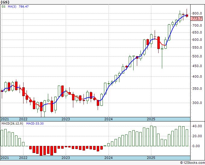Click 2024 on the MACD panel timeline
205x165 pixels.
109,158
